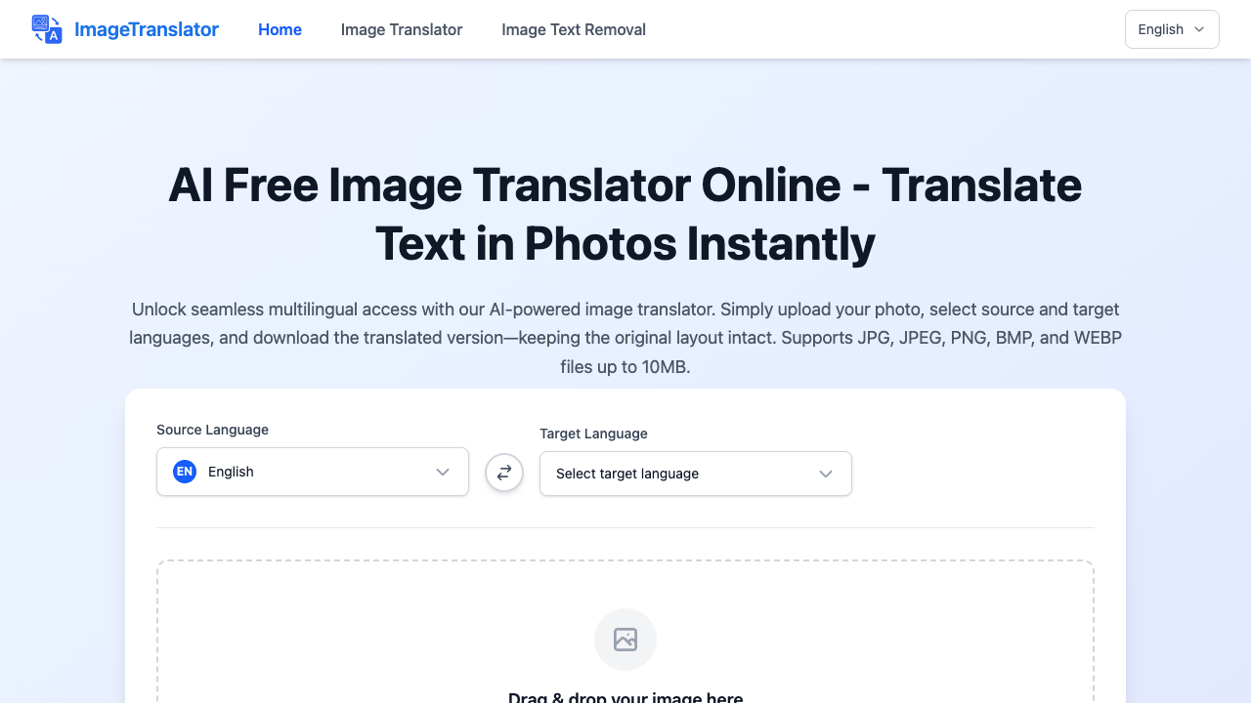The height and width of the screenshot is (703, 1251).
Task: Navigate to Home in the navbar
Action: (280, 29)
